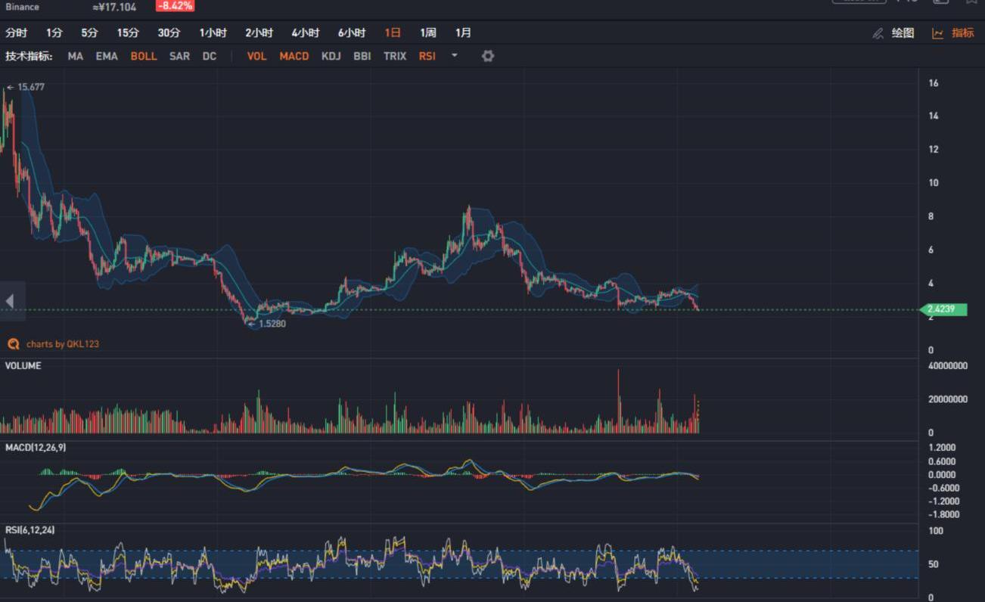Image resolution: width=985 pixels, height=602 pixels.
Task: Open indicator settings via gear icon
Action: (x=488, y=56)
